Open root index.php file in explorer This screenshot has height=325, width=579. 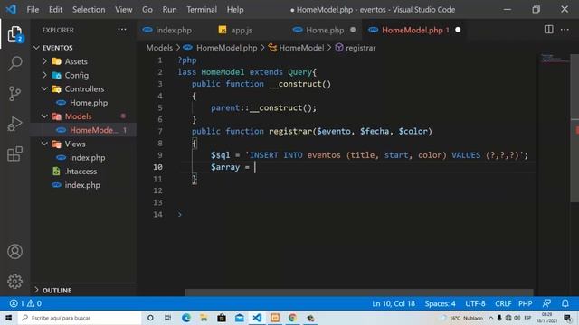click(82, 185)
